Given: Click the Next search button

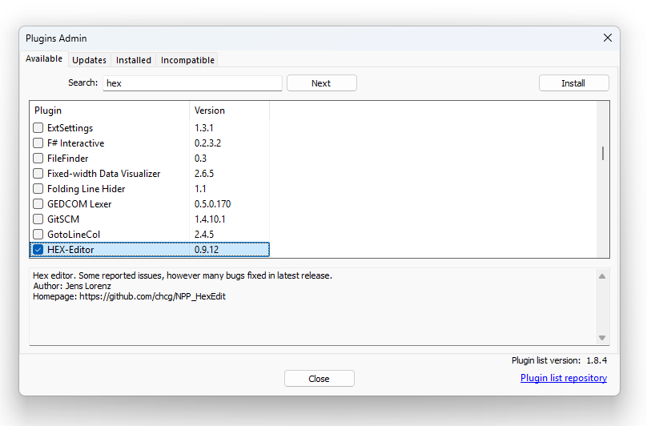Looking at the screenshot, I should coord(321,83).
